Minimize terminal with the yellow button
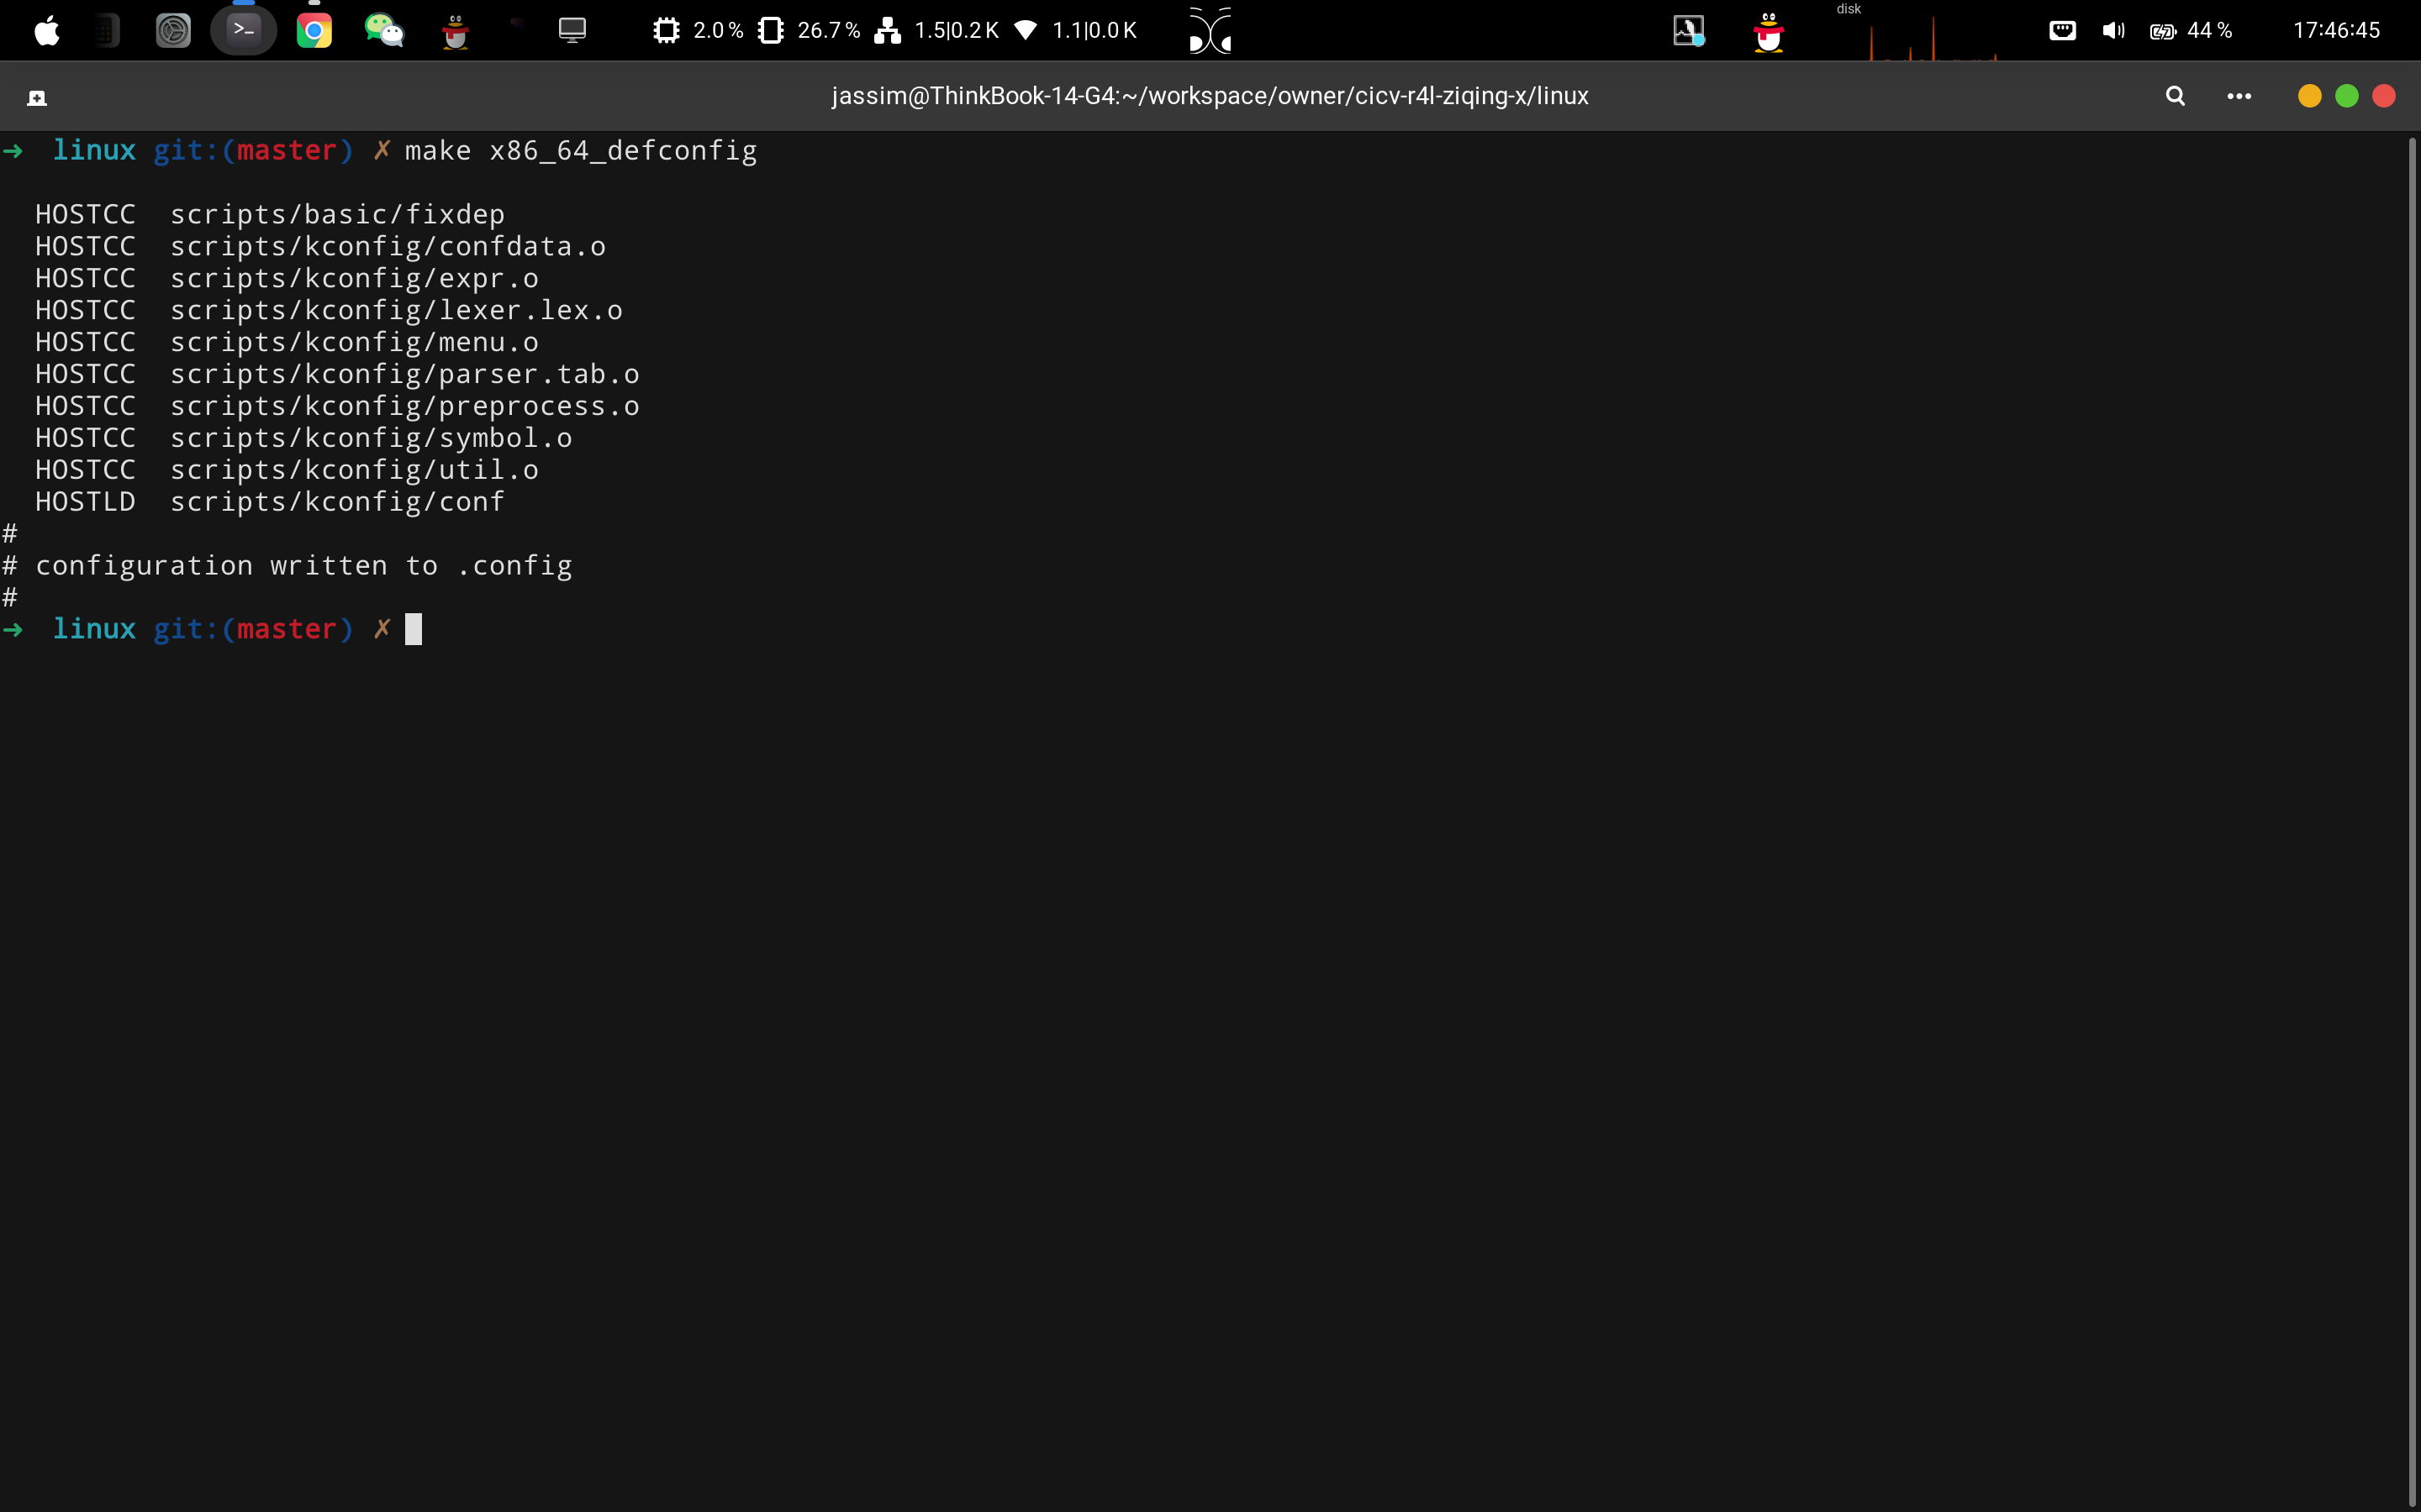This screenshot has height=1512, width=2421. [2309, 96]
